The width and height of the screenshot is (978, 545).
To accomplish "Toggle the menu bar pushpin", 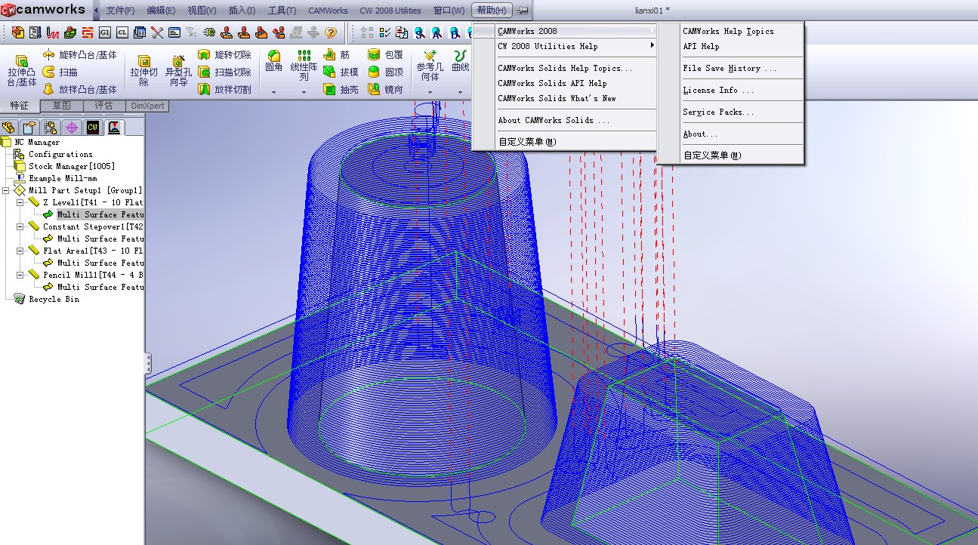I will point(523,11).
